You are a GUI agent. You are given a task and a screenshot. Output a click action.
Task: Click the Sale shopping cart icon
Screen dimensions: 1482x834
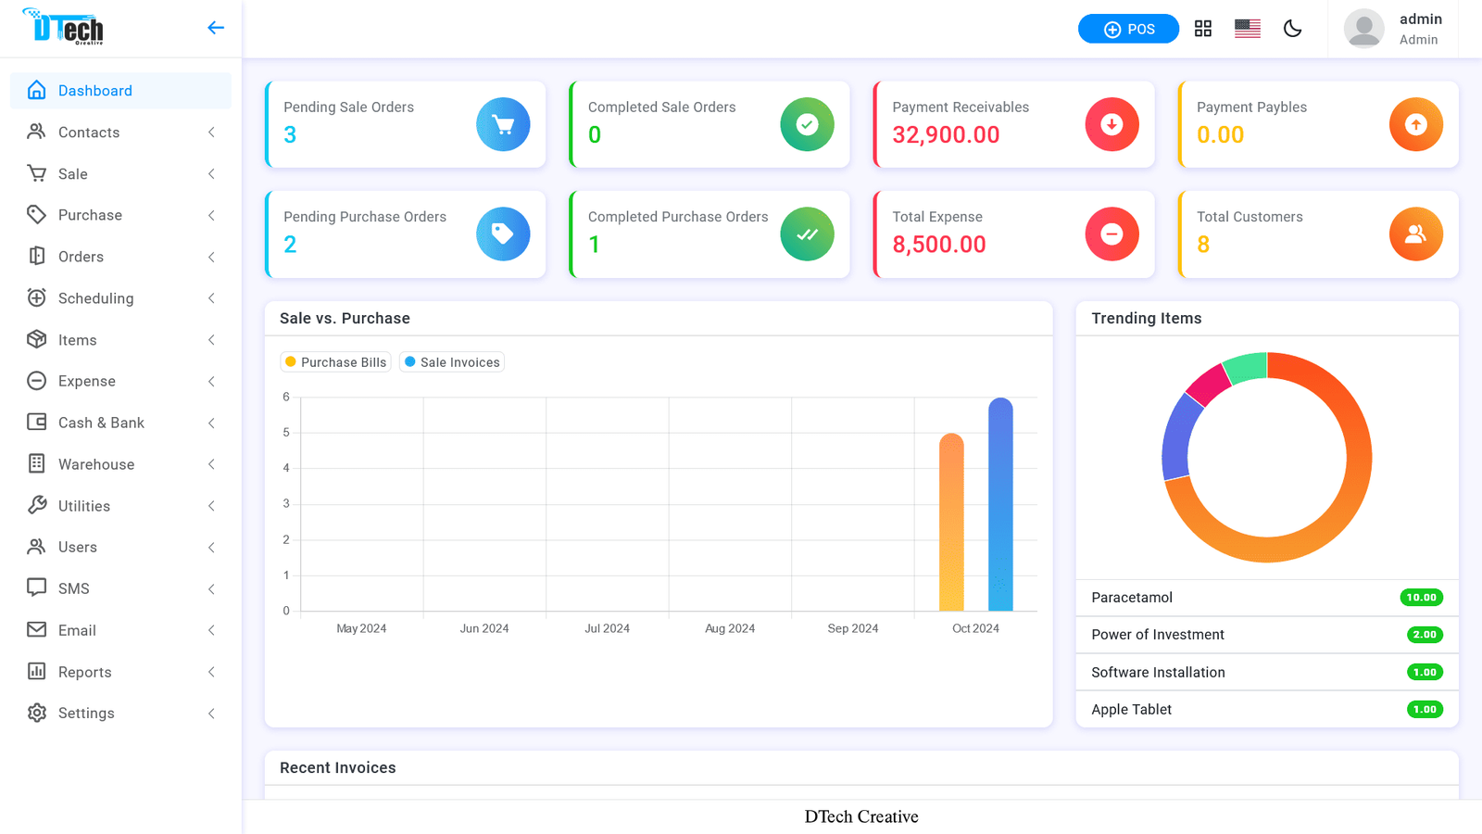[x=36, y=173]
